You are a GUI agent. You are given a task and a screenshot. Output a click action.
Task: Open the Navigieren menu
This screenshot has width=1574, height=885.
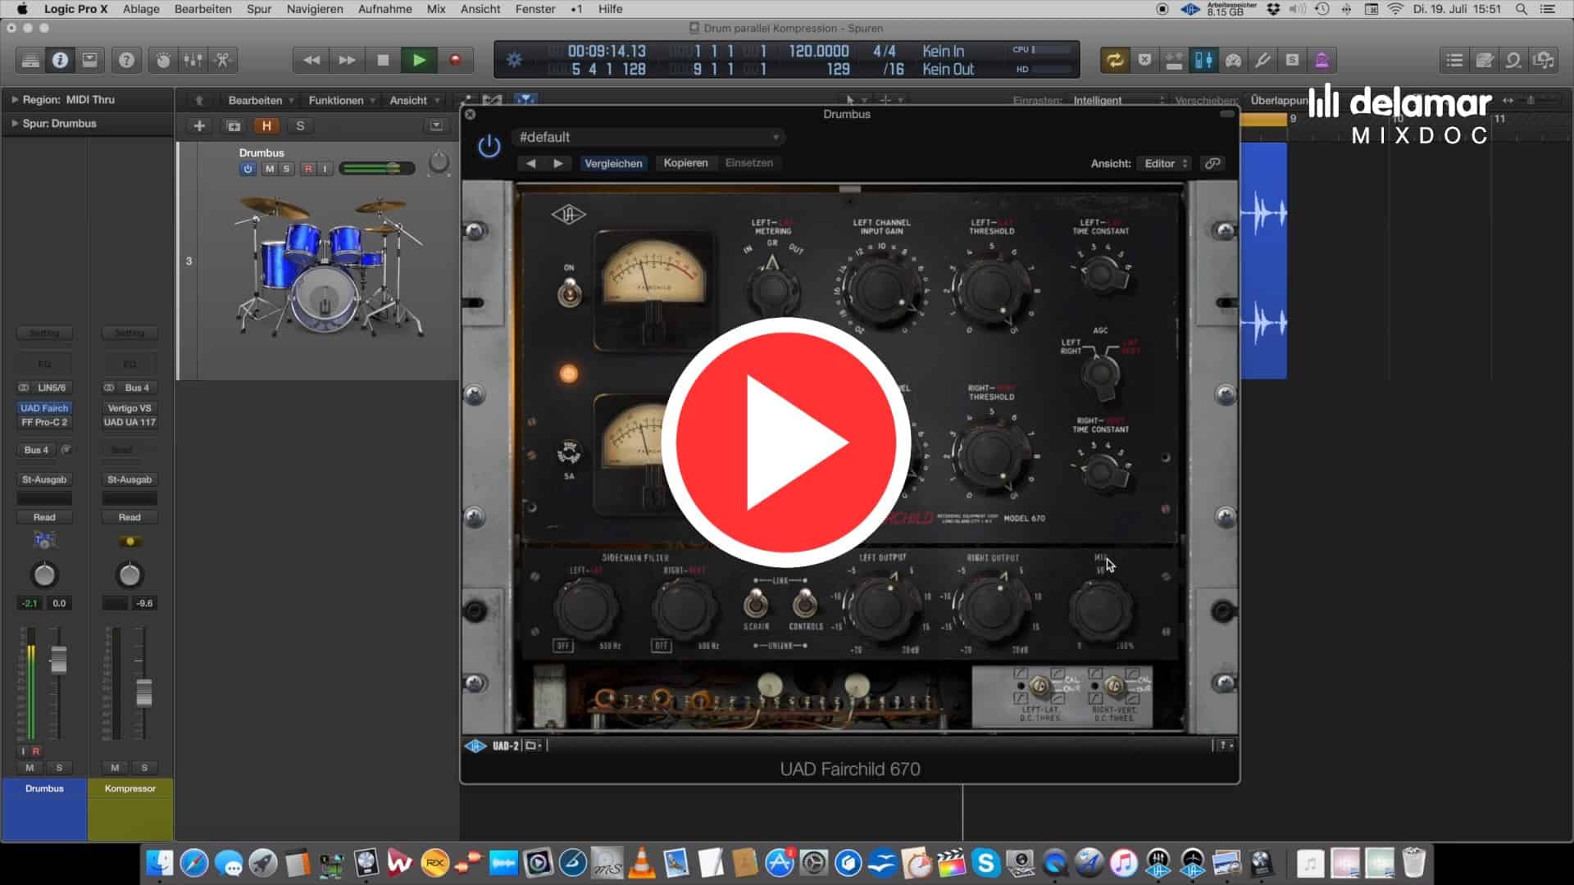click(x=315, y=9)
